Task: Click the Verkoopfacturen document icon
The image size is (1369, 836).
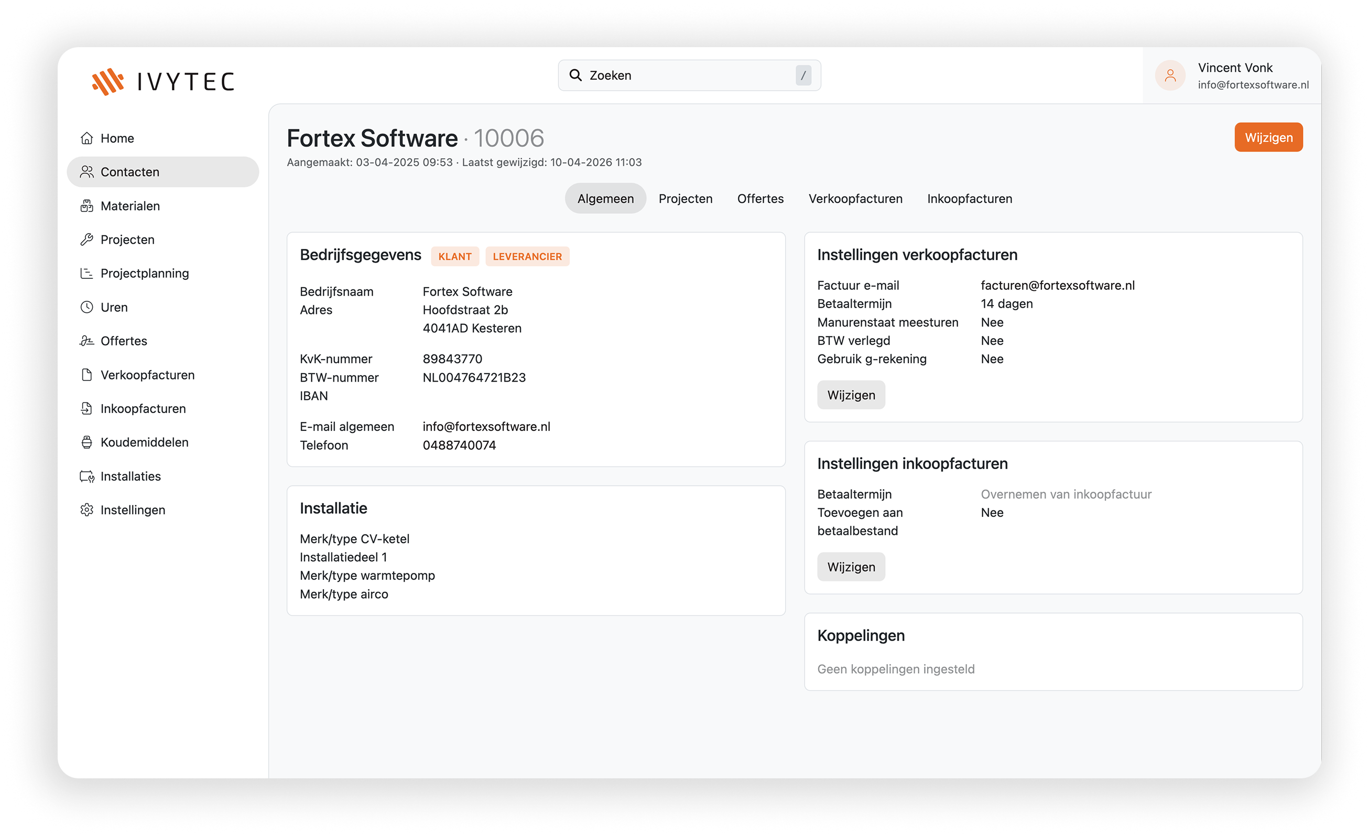Action: click(86, 375)
